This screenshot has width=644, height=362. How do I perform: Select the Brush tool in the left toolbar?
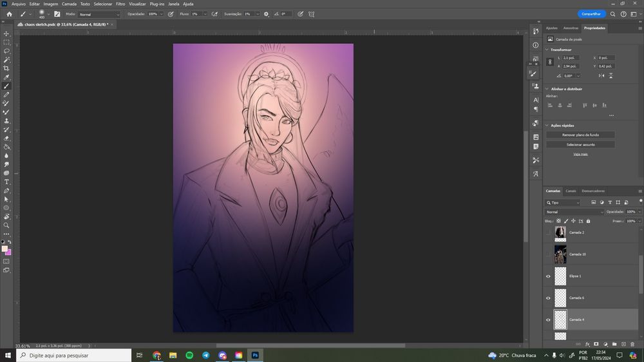[x=6, y=86]
